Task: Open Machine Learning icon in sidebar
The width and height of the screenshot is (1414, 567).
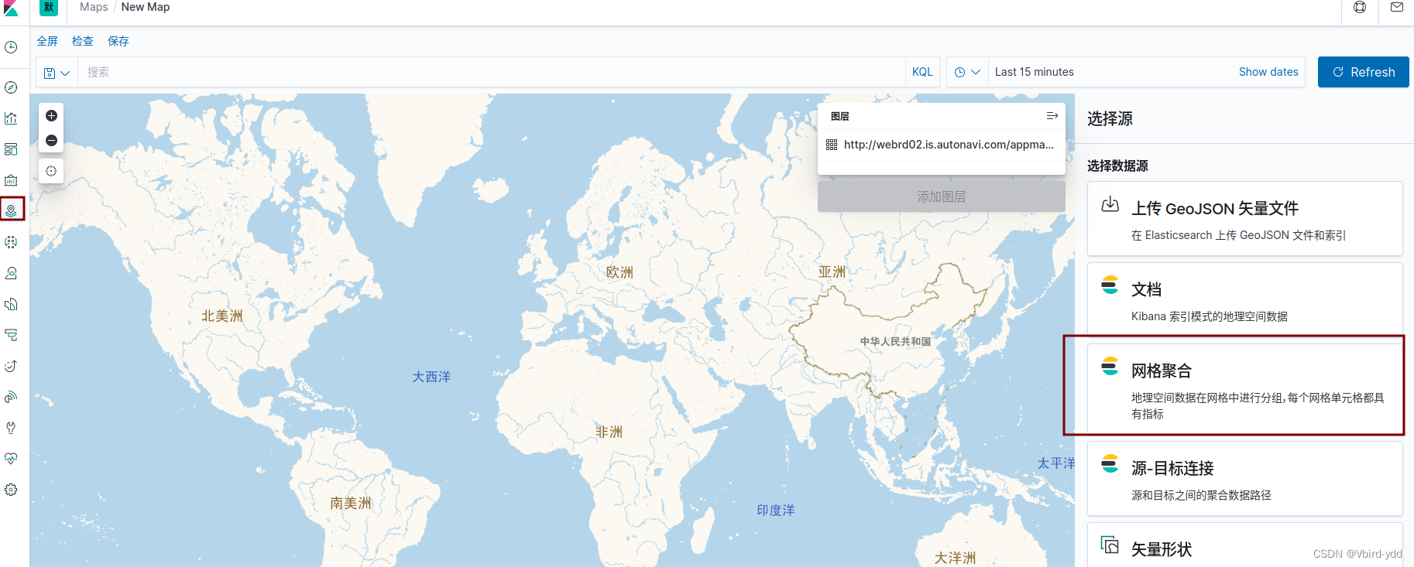Action: pos(11,242)
